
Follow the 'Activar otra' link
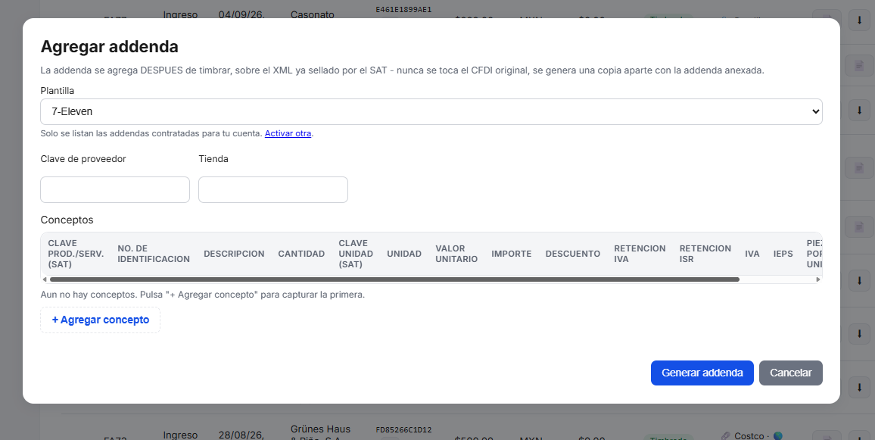[288, 133]
